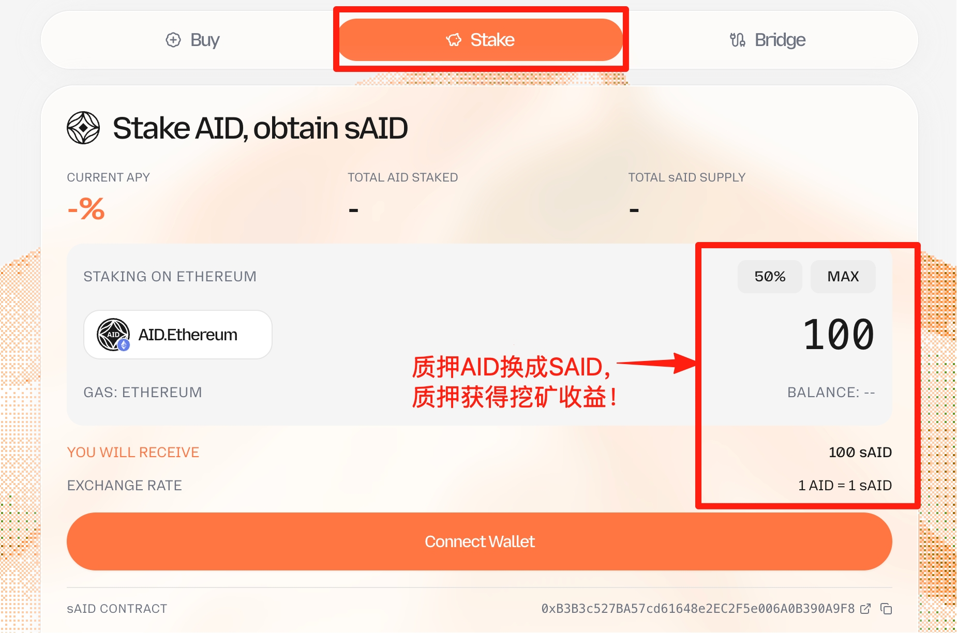957x633 pixels.
Task: Click the Buy plus-circle icon
Action: point(173,40)
